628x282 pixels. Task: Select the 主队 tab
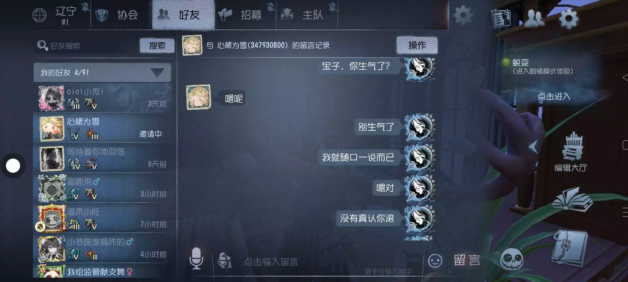click(307, 15)
